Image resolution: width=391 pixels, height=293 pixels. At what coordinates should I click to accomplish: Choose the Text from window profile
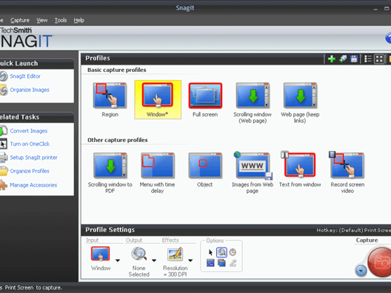[300, 170]
